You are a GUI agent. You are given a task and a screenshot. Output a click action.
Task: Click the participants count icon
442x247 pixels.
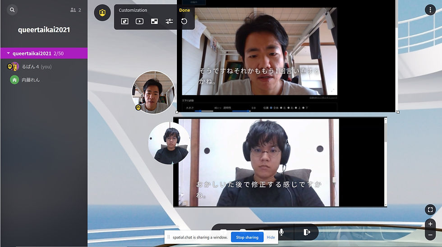[73, 10]
